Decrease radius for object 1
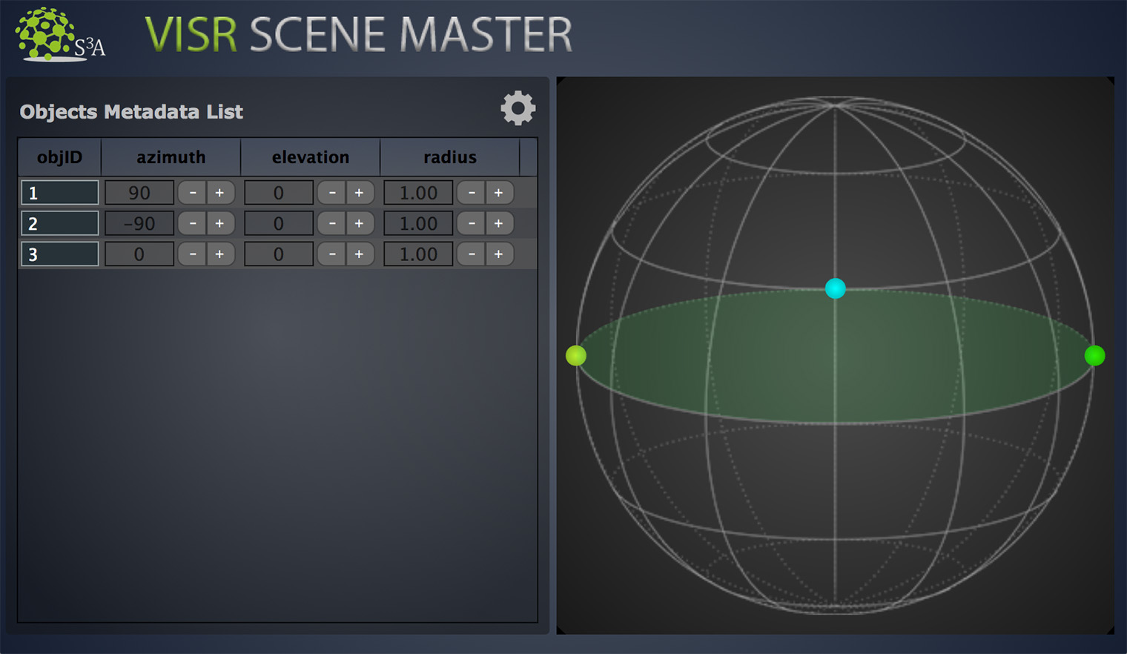Image resolution: width=1127 pixels, height=654 pixels. coord(472,193)
